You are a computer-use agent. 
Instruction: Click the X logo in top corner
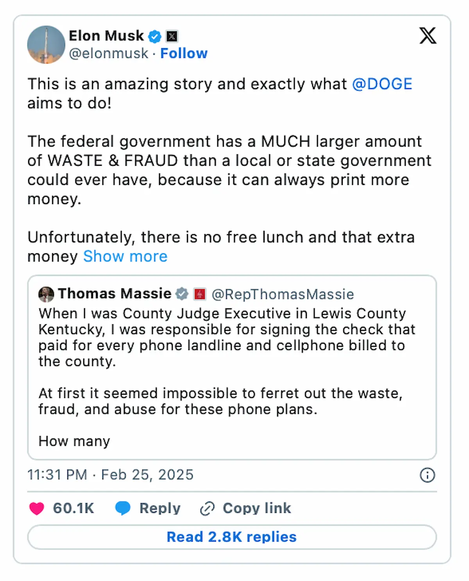coord(428,36)
